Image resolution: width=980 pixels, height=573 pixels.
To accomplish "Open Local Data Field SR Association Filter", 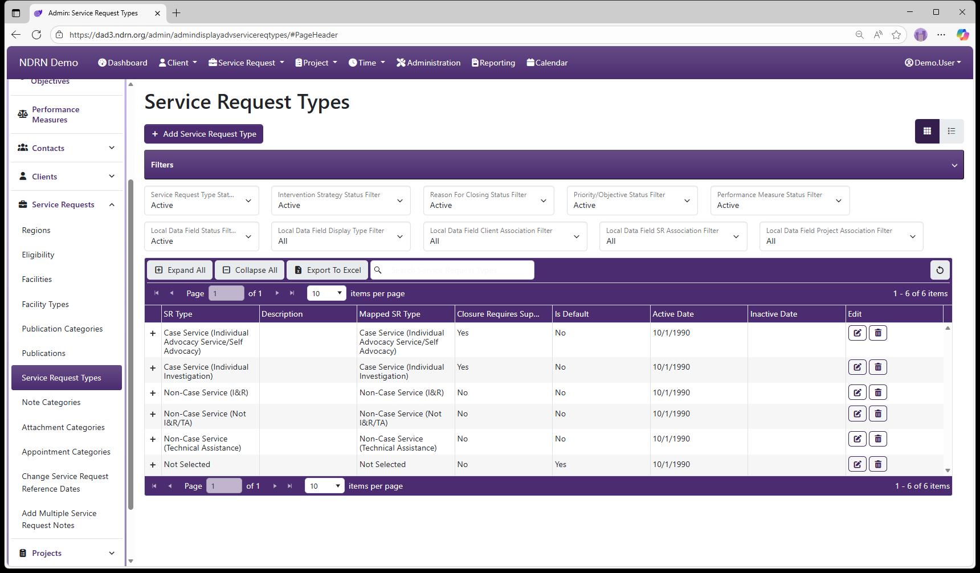I will 673,236.
